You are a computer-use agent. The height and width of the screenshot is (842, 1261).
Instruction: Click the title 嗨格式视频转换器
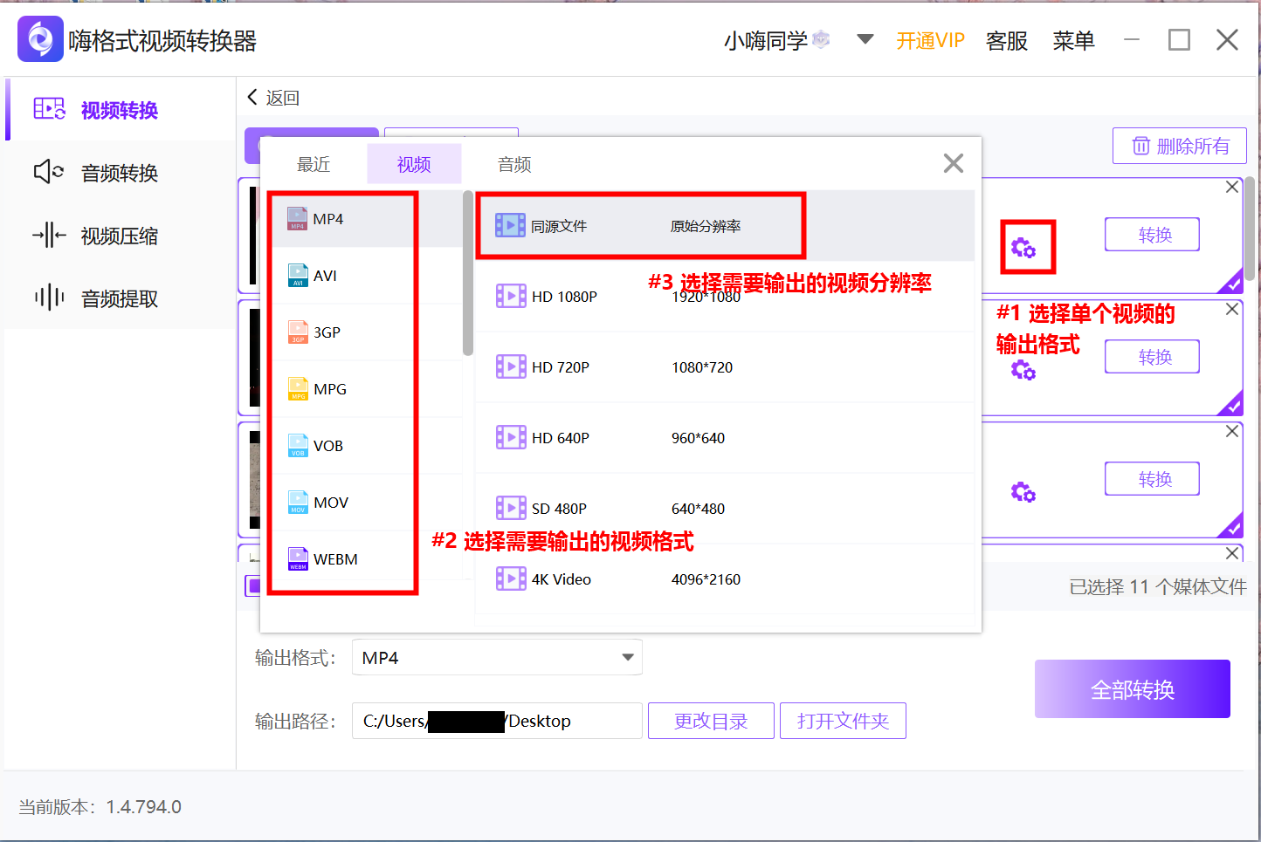pyautogui.click(x=163, y=41)
